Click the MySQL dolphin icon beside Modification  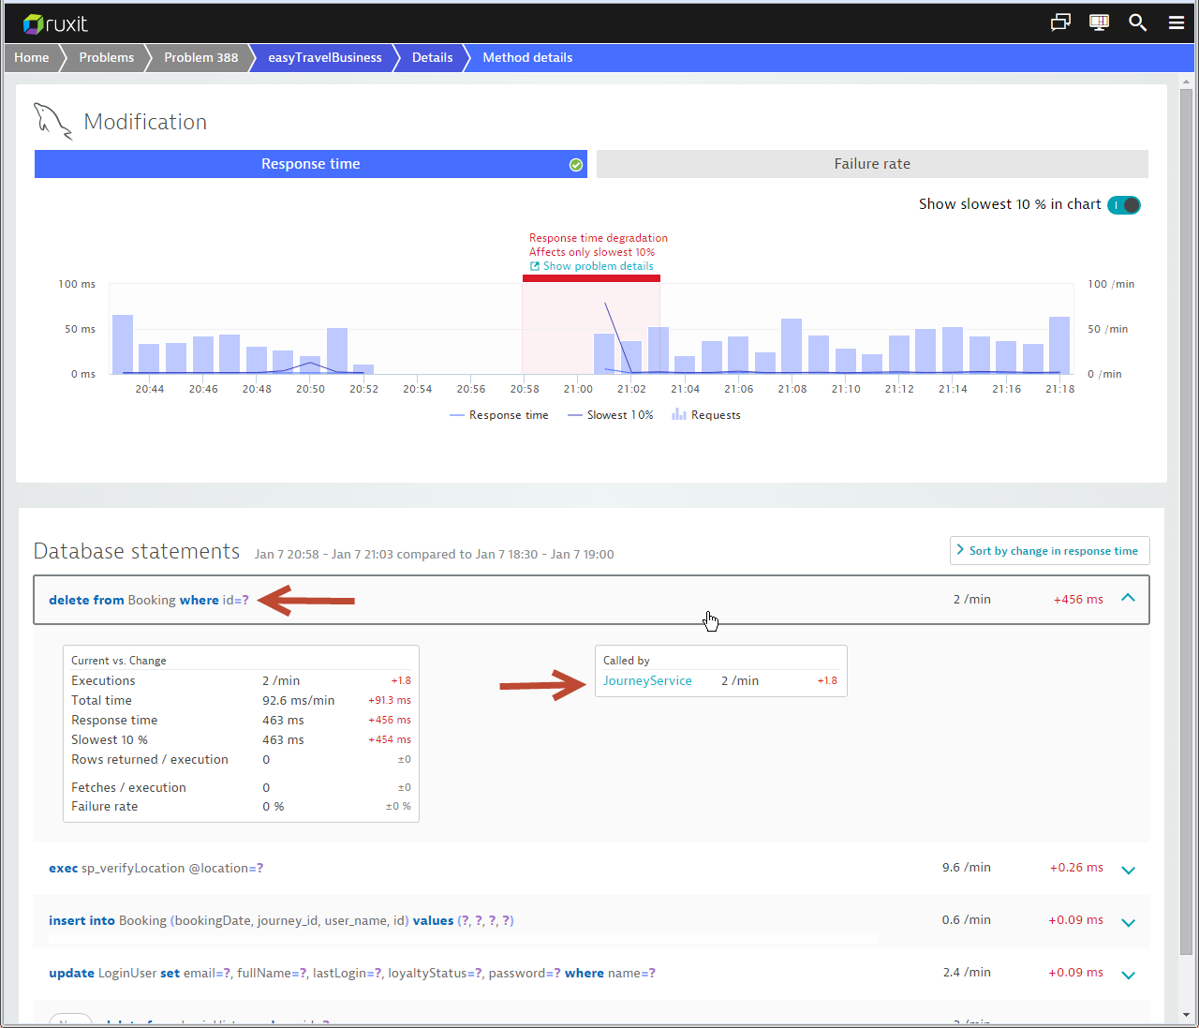tap(52, 121)
